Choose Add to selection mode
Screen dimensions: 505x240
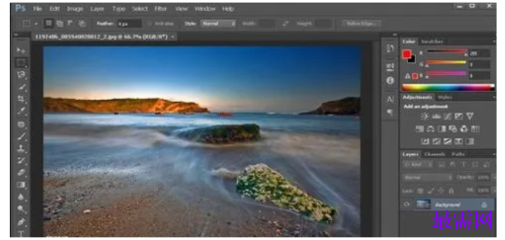click(60, 23)
